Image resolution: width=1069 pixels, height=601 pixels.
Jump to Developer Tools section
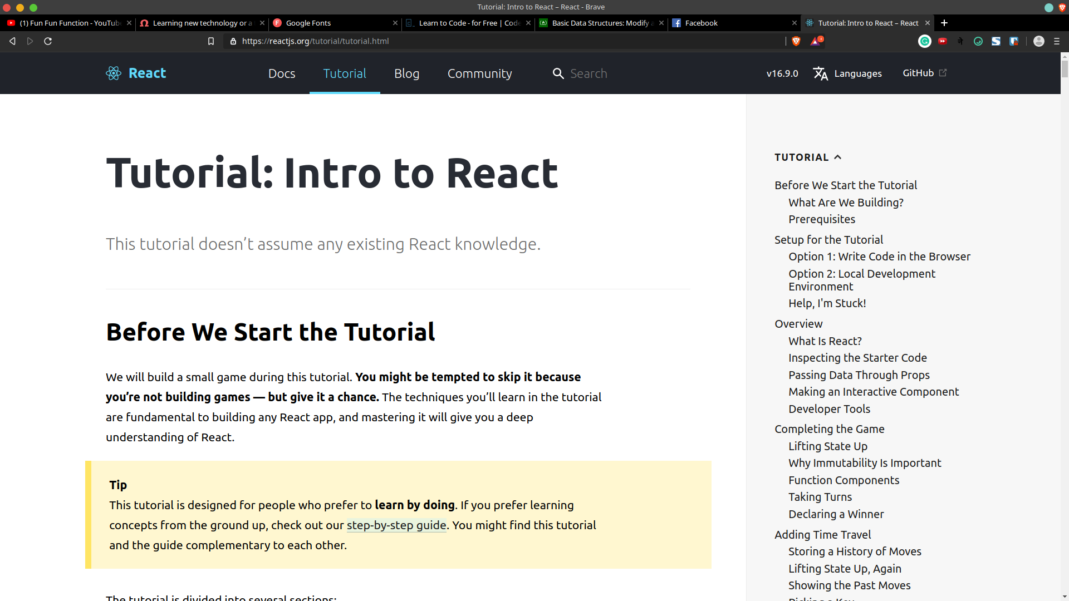830,409
